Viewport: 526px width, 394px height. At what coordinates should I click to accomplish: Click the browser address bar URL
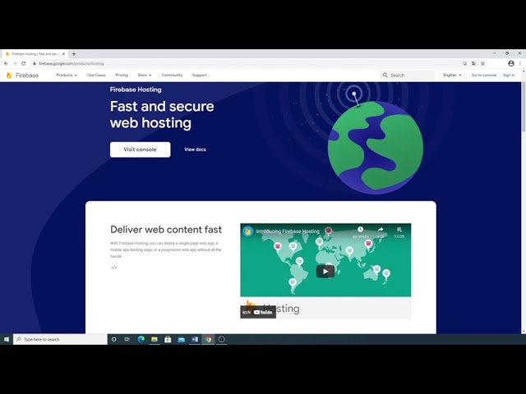pos(72,63)
